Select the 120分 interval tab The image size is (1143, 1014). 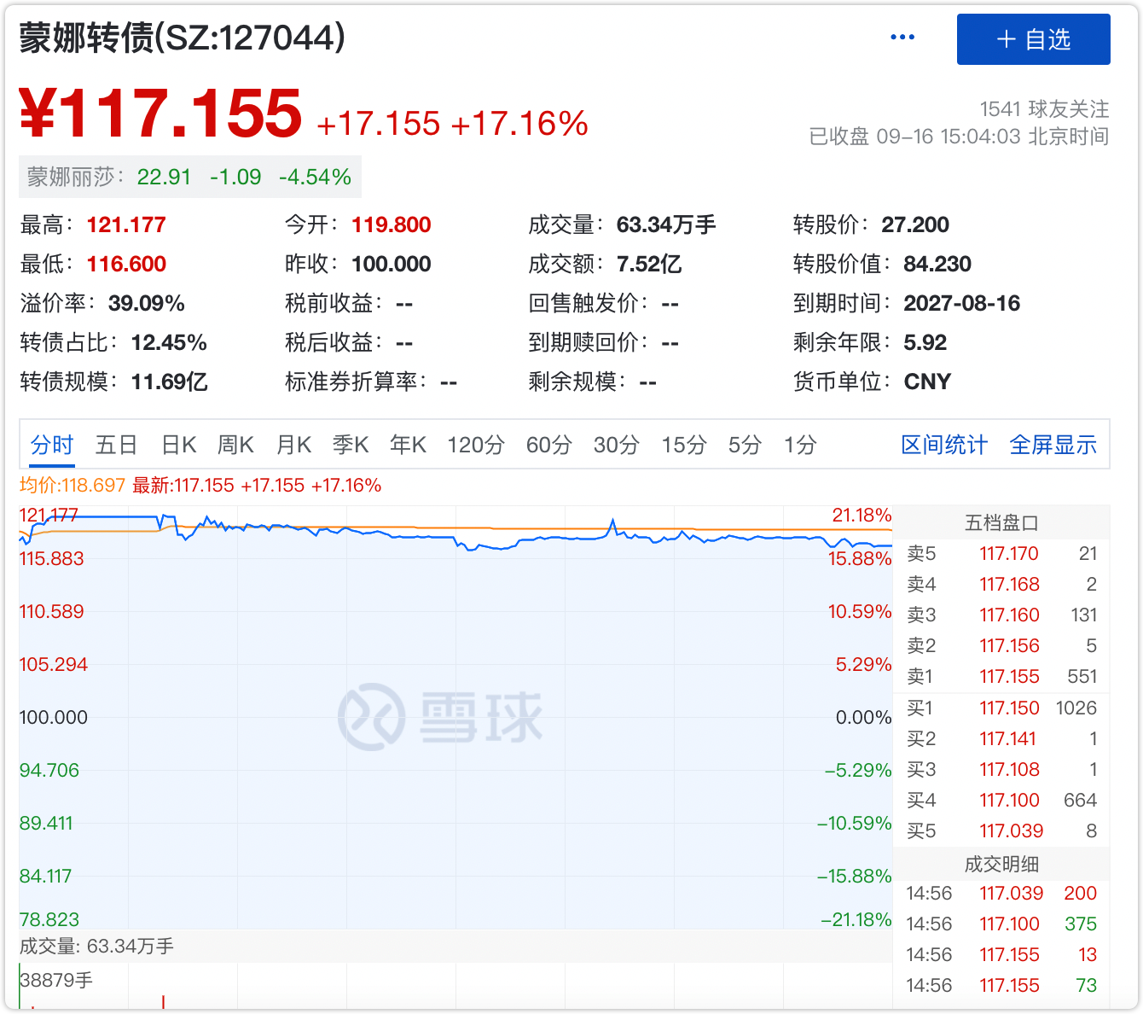pyautogui.click(x=476, y=445)
